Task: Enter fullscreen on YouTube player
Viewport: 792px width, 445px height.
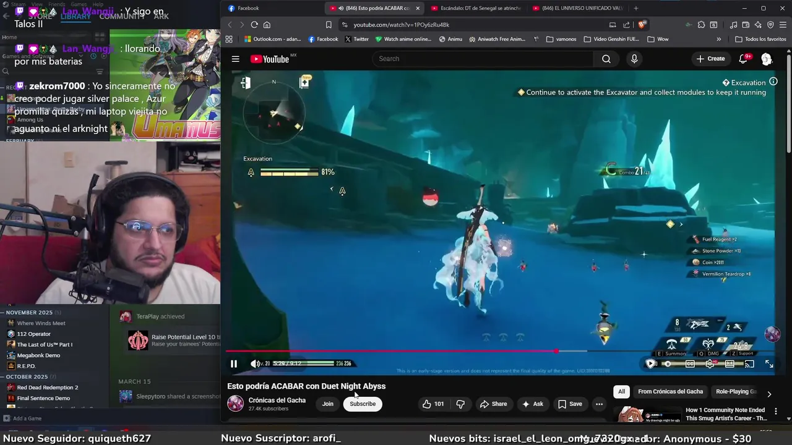Action: [x=769, y=364]
